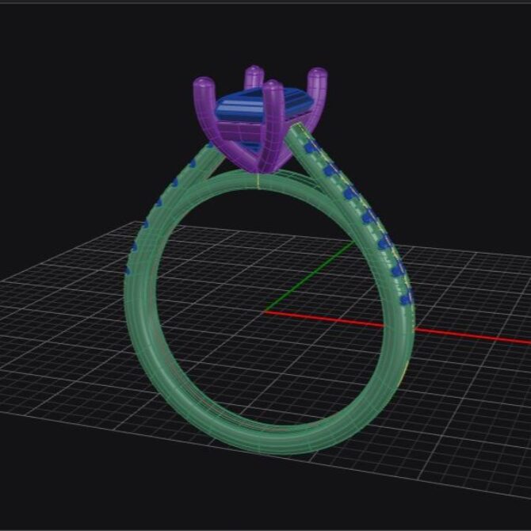Select the far-right purple prong tip

click(x=317, y=76)
